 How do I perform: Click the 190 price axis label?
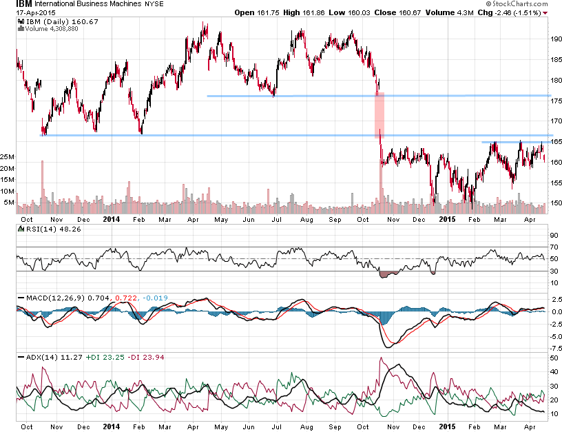tap(556, 39)
